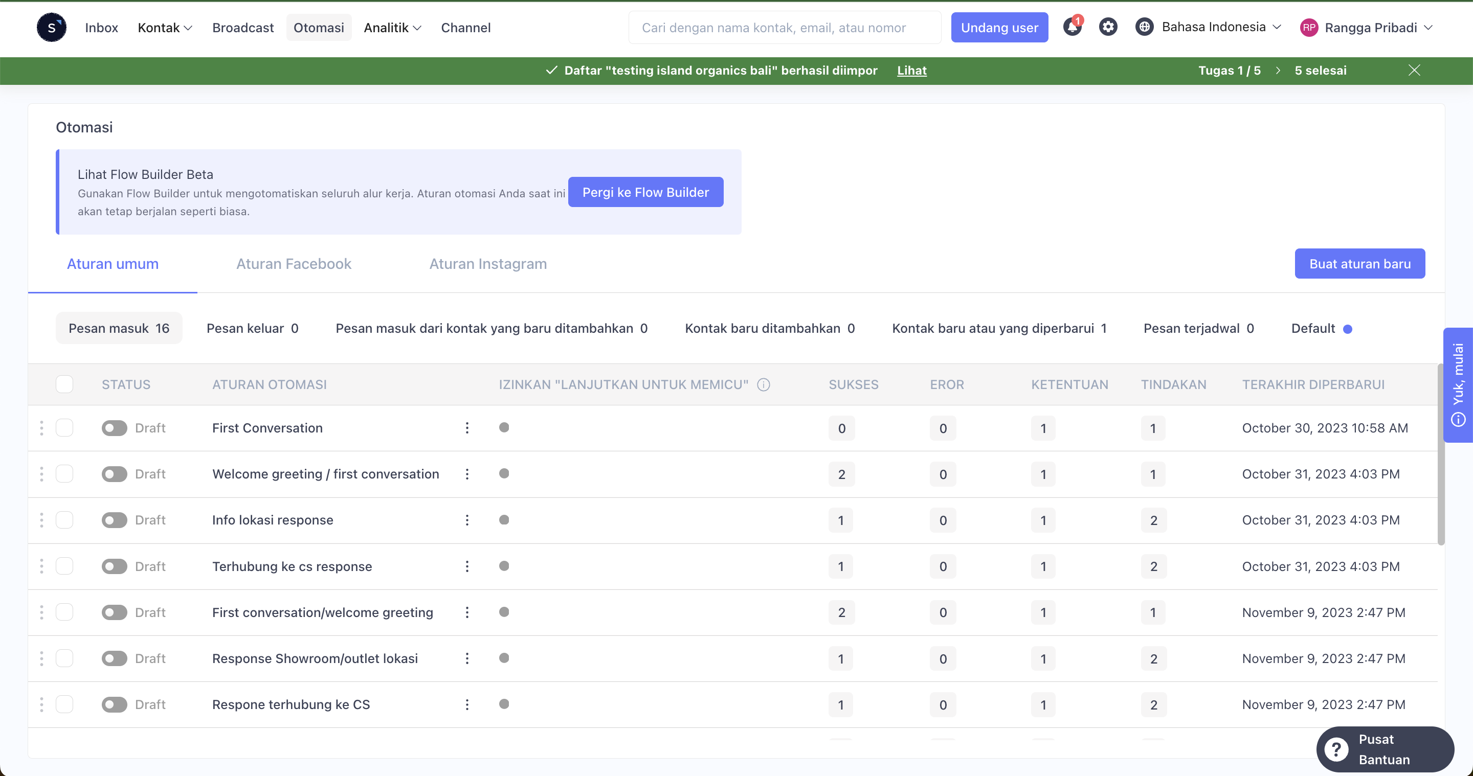The width and height of the screenshot is (1473, 776).
Task: Click the search input field
Action: [x=775, y=27]
